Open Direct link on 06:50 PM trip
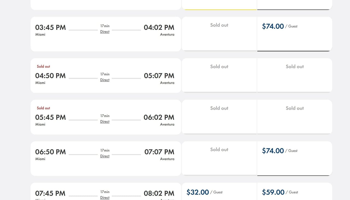The image size is (350, 200). click(105, 156)
